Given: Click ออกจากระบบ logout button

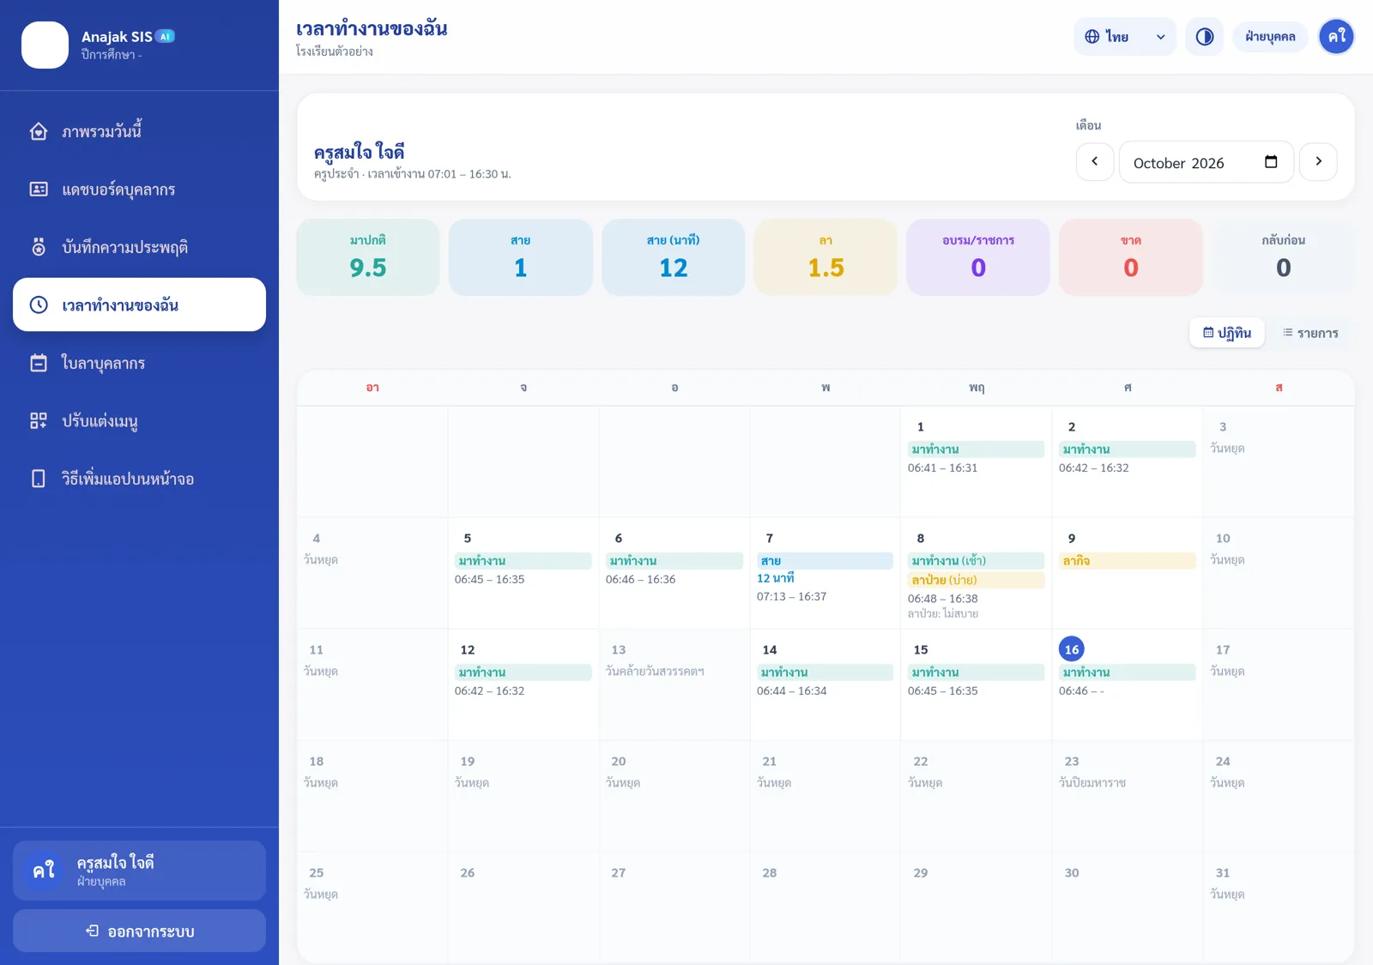Looking at the screenshot, I should (x=139, y=931).
